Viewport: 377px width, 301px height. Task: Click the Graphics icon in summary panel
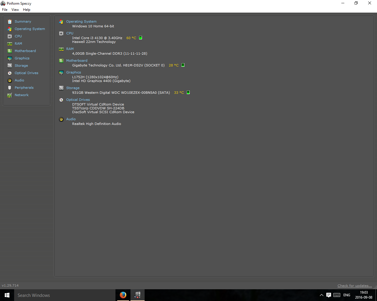click(61, 72)
